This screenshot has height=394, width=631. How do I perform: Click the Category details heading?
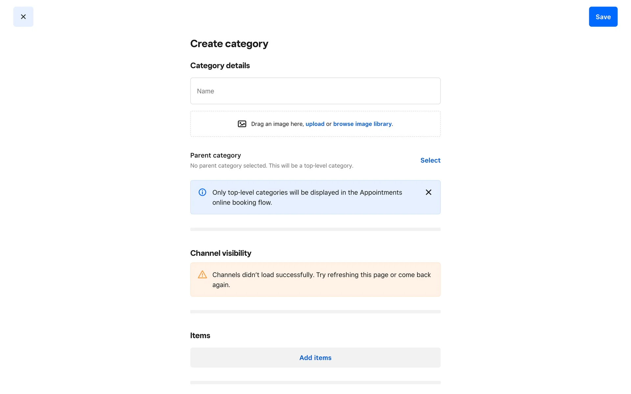220,66
